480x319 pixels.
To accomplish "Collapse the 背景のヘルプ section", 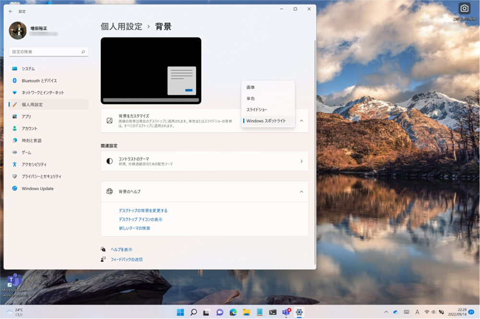I will coord(301,192).
